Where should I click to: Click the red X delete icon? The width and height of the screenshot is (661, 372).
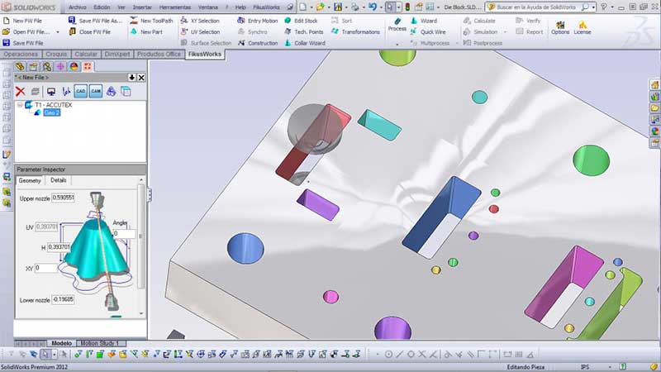pos(20,92)
